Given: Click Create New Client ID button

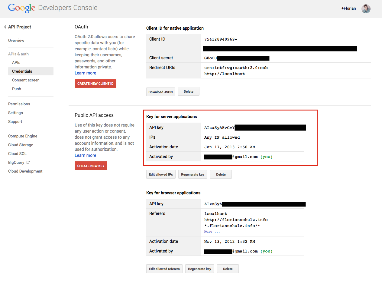Looking at the screenshot, I should click(x=95, y=84).
